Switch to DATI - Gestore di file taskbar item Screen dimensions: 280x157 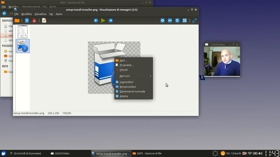tap(147, 153)
